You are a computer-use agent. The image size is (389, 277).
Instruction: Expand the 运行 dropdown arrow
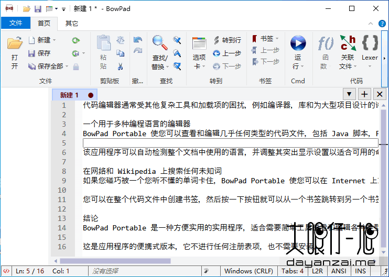click(x=302, y=67)
